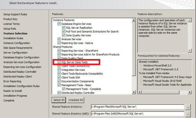
Task: Select Analysis Services feature label
Action: tap(71, 39)
